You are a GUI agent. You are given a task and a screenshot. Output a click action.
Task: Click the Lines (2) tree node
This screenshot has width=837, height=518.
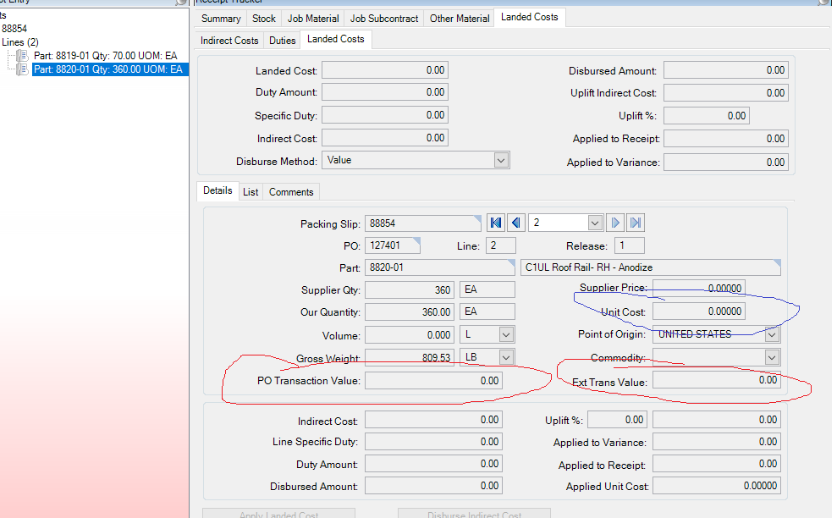click(x=19, y=42)
